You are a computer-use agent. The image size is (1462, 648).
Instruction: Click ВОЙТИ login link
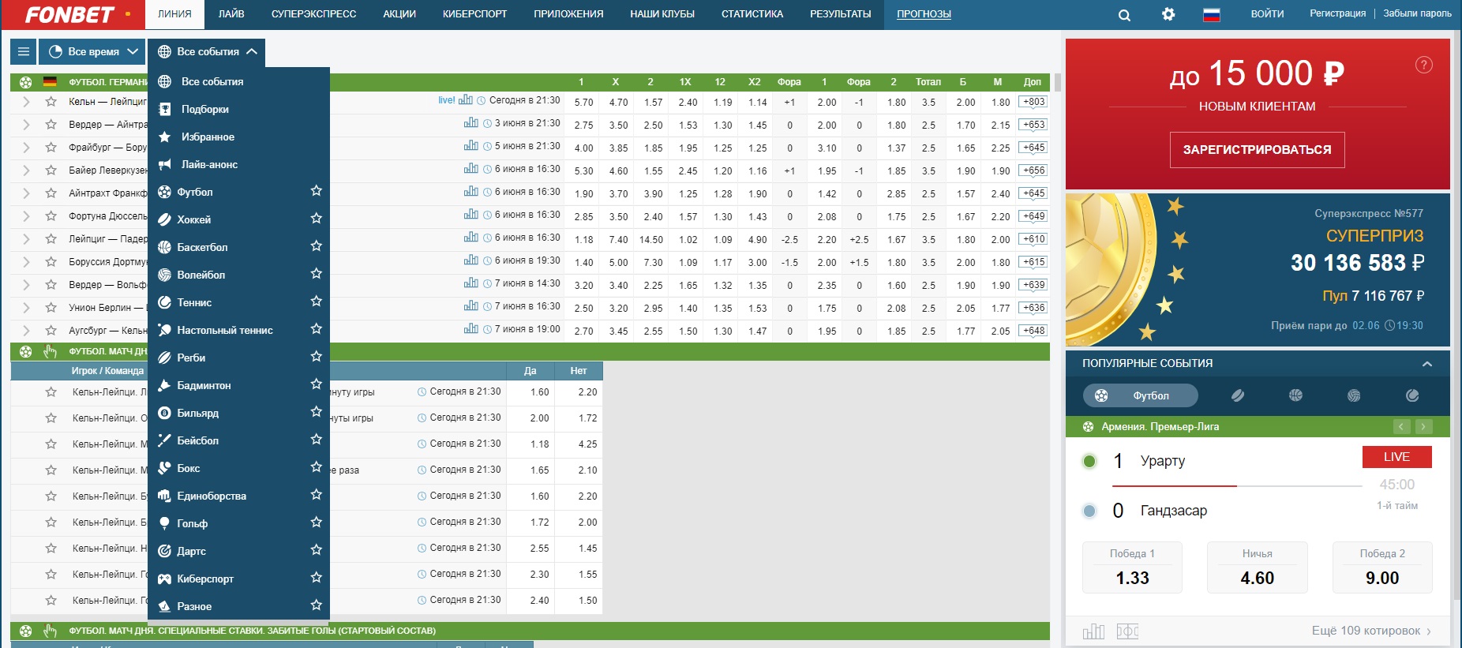pyautogui.click(x=1267, y=14)
